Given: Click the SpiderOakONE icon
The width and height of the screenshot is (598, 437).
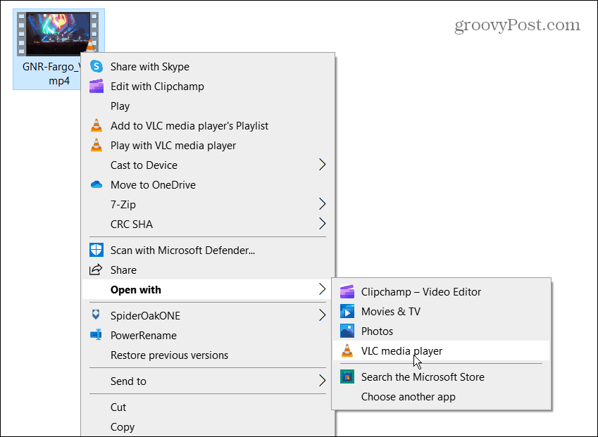Looking at the screenshot, I should [x=96, y=315].
